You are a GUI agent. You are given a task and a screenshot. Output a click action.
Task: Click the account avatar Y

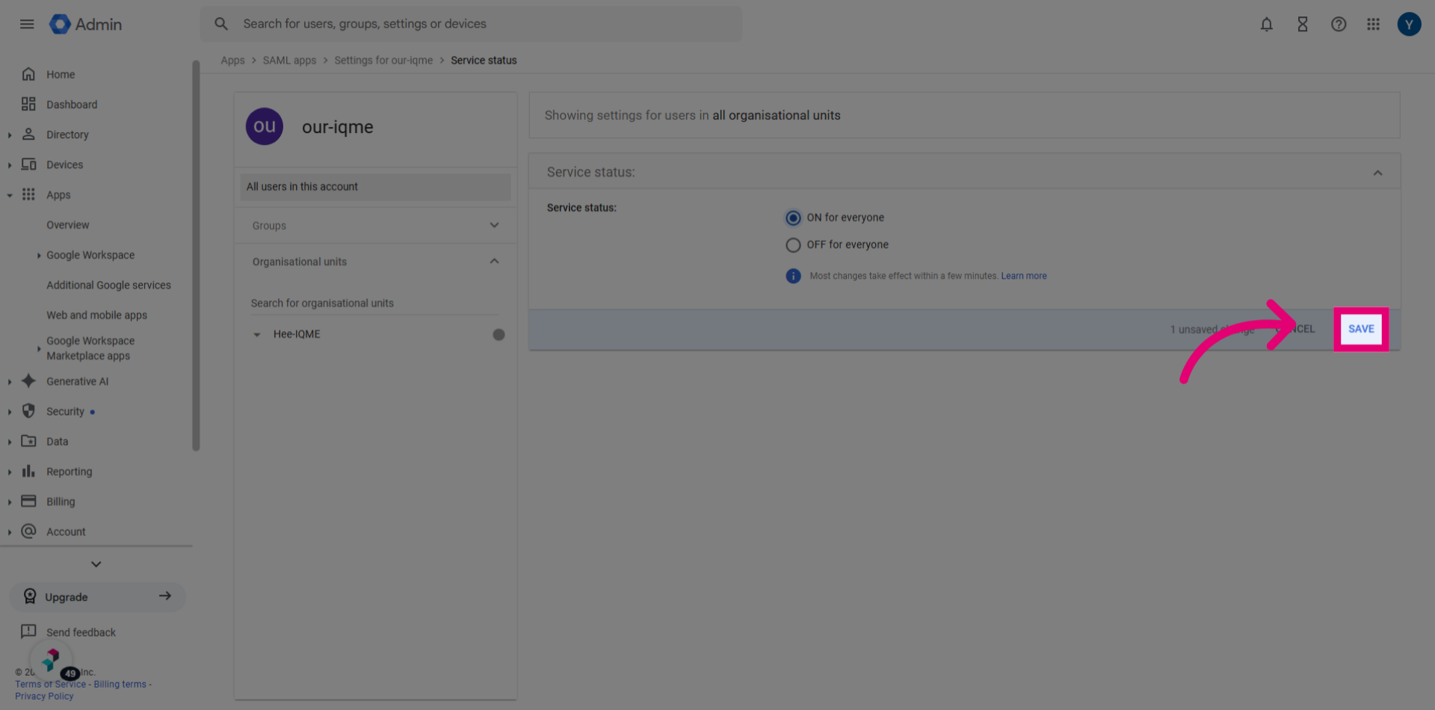coord(1409,24)
